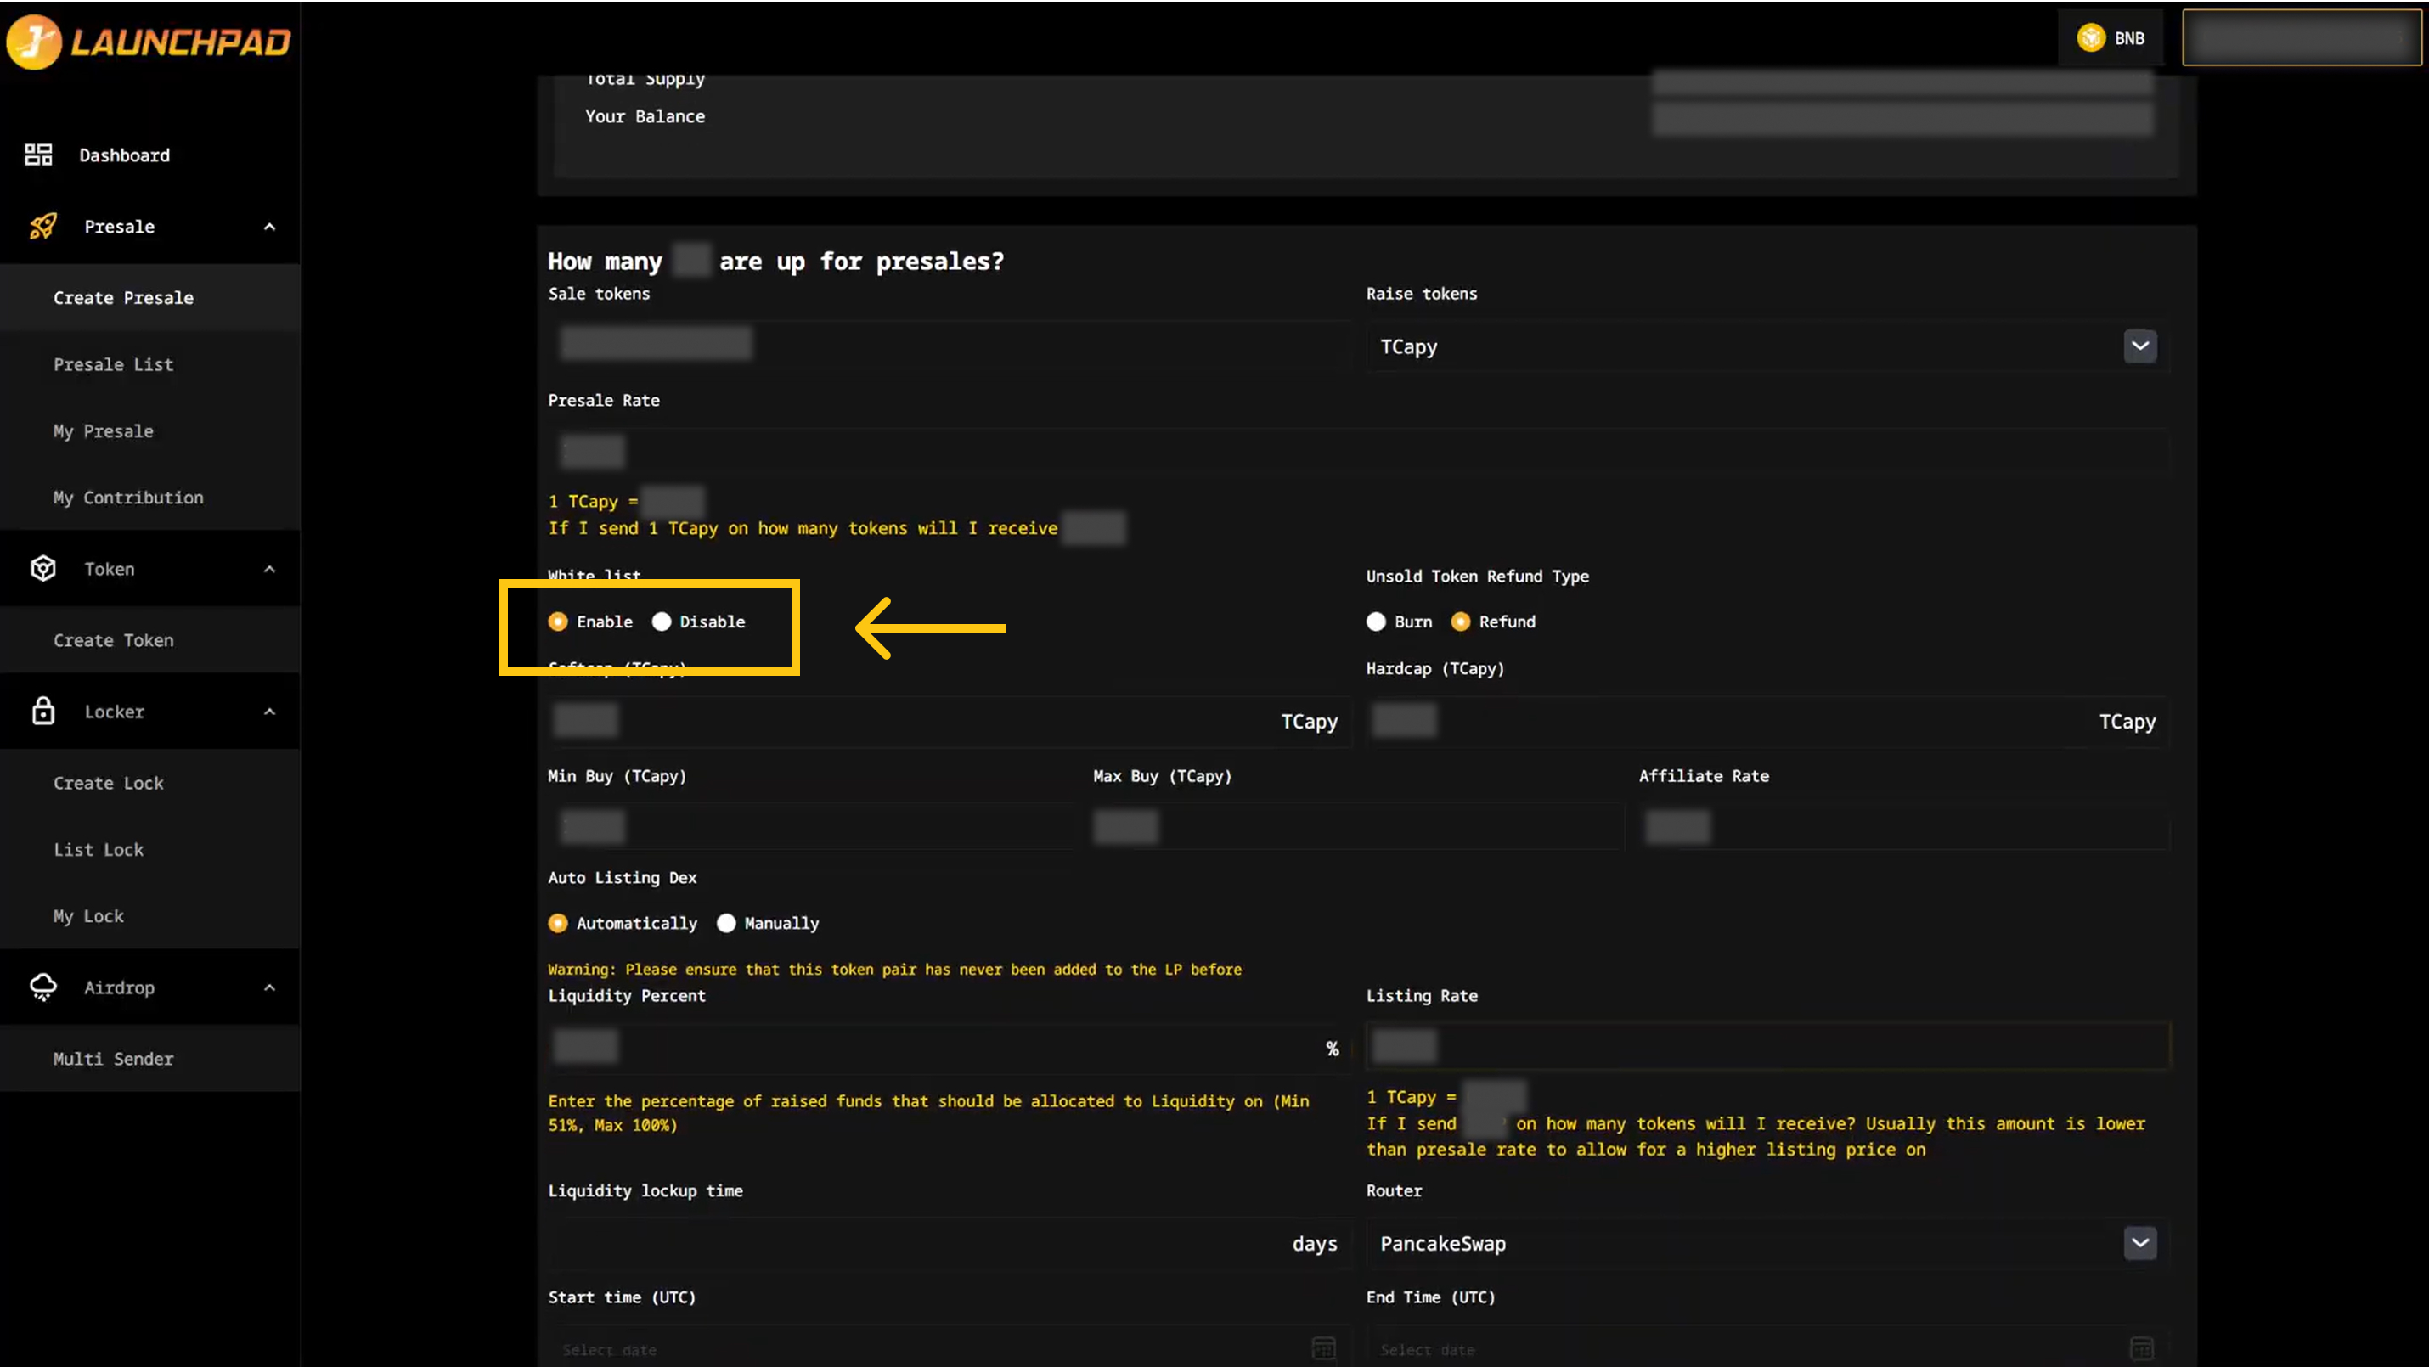This screenshot has height=1367, width=2429.
Task: Open the Router PancakeSwap dropdown
Action: pyautogui.click(x=2139, y=1242)
